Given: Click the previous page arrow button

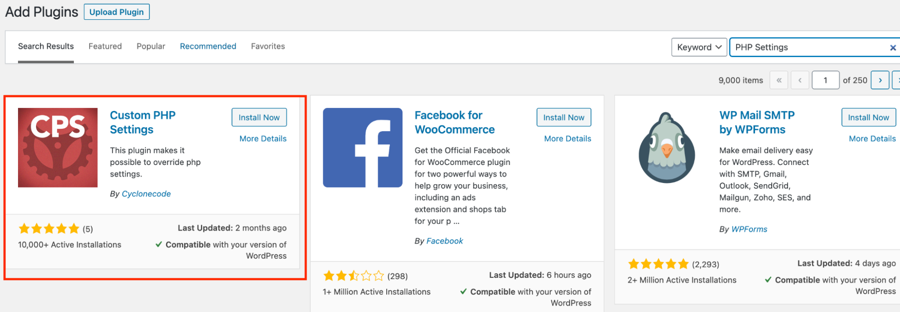Looking at the screenshot, I should [800, 80].
